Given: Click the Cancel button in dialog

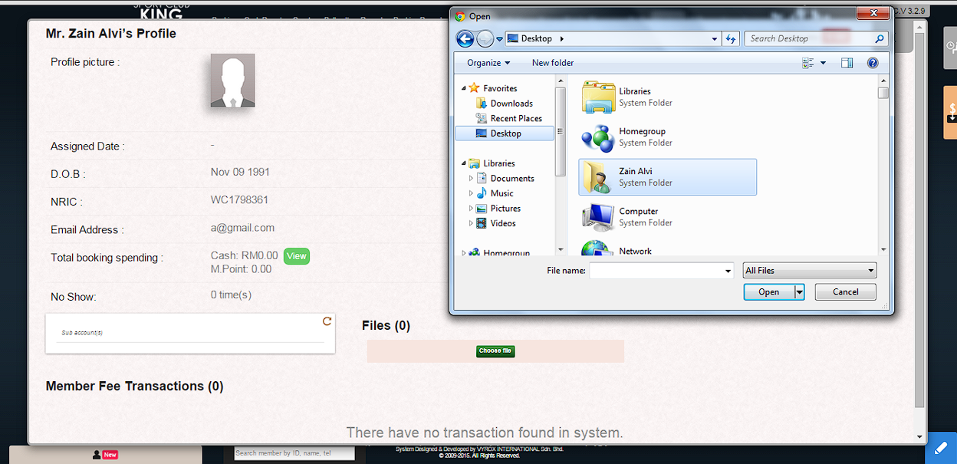Looking at the screenshot, I should point(845,291).
